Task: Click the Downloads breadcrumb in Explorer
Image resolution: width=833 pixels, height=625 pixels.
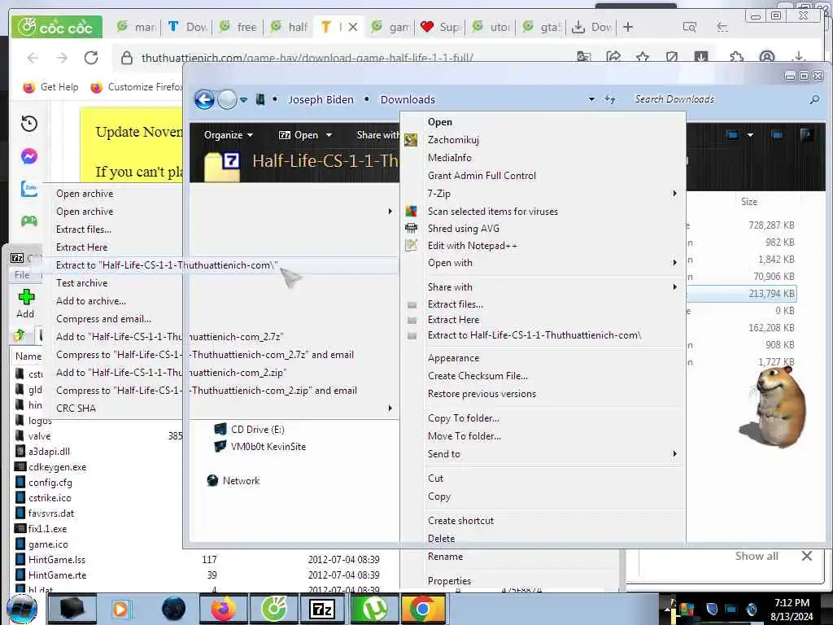Action: pos(408,99)
